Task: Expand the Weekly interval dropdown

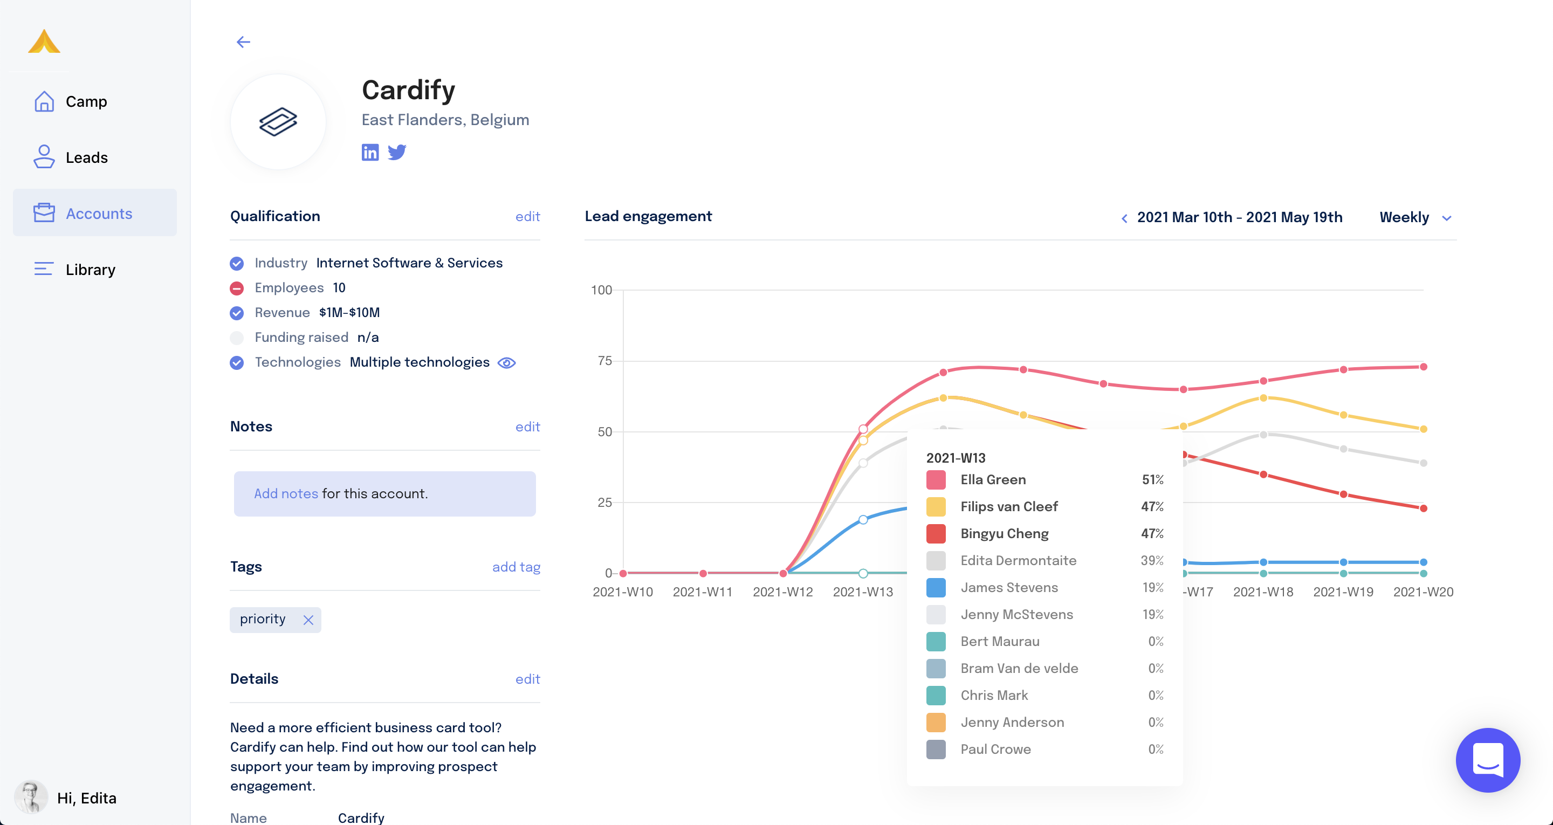Action: pyautogui.click(x=1415, y=218)
